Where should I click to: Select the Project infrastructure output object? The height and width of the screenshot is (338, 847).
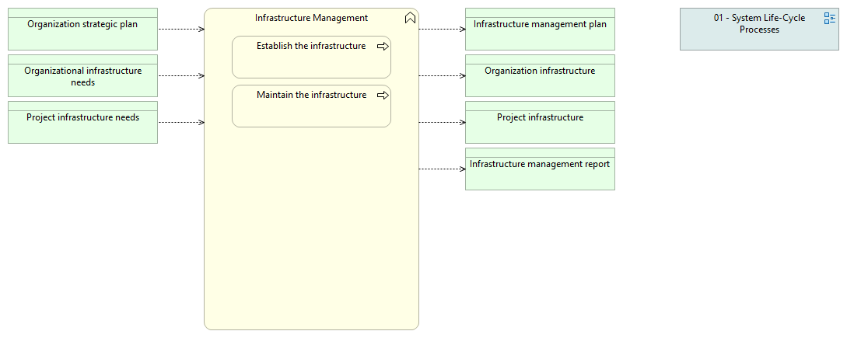tap(541, 122)
